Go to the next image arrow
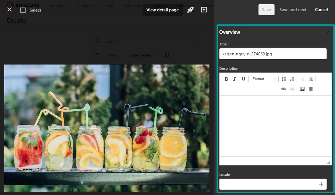The image size is (335, 195). [x=194, y=131]
